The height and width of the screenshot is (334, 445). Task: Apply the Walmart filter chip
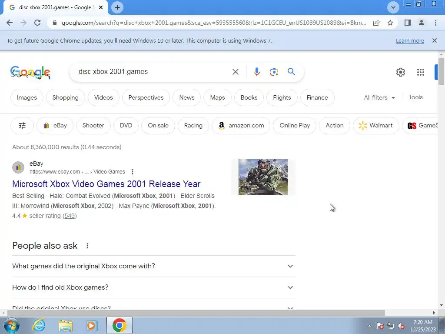point(376,126)
